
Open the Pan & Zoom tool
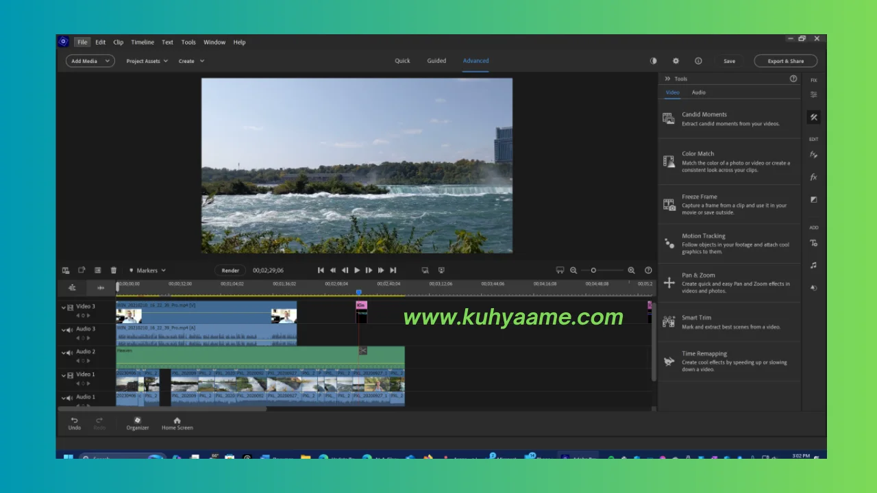[729, 283]
